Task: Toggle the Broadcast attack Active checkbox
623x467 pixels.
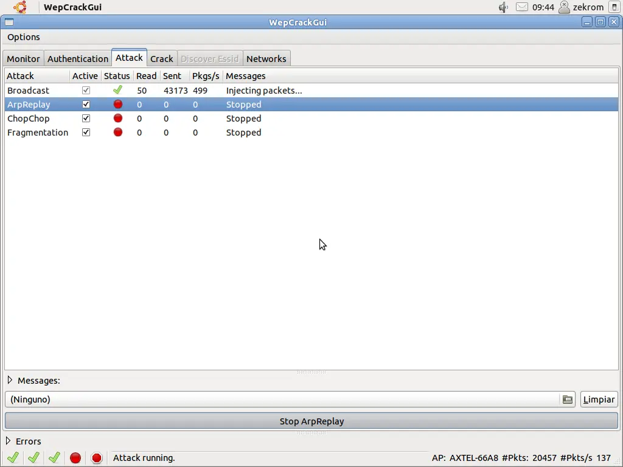Action: point(86,91)
